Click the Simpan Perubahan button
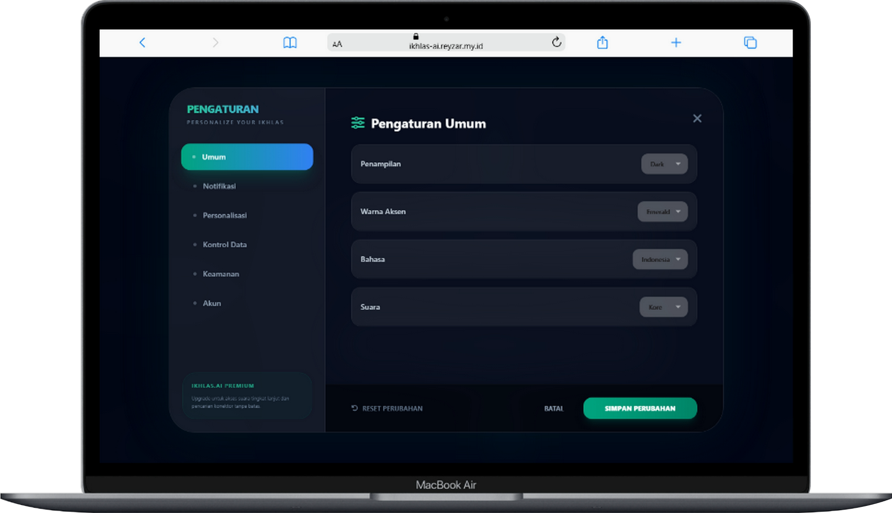 point(640,408)
